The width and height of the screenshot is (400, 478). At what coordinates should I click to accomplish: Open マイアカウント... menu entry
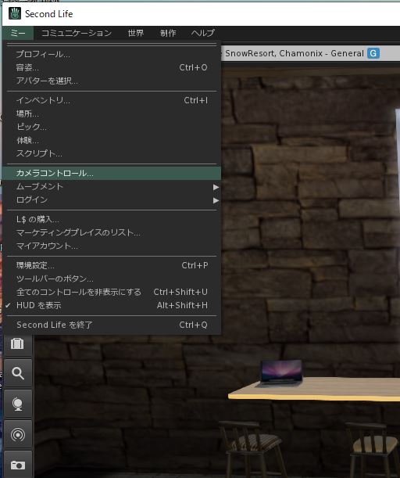[112, 246]
